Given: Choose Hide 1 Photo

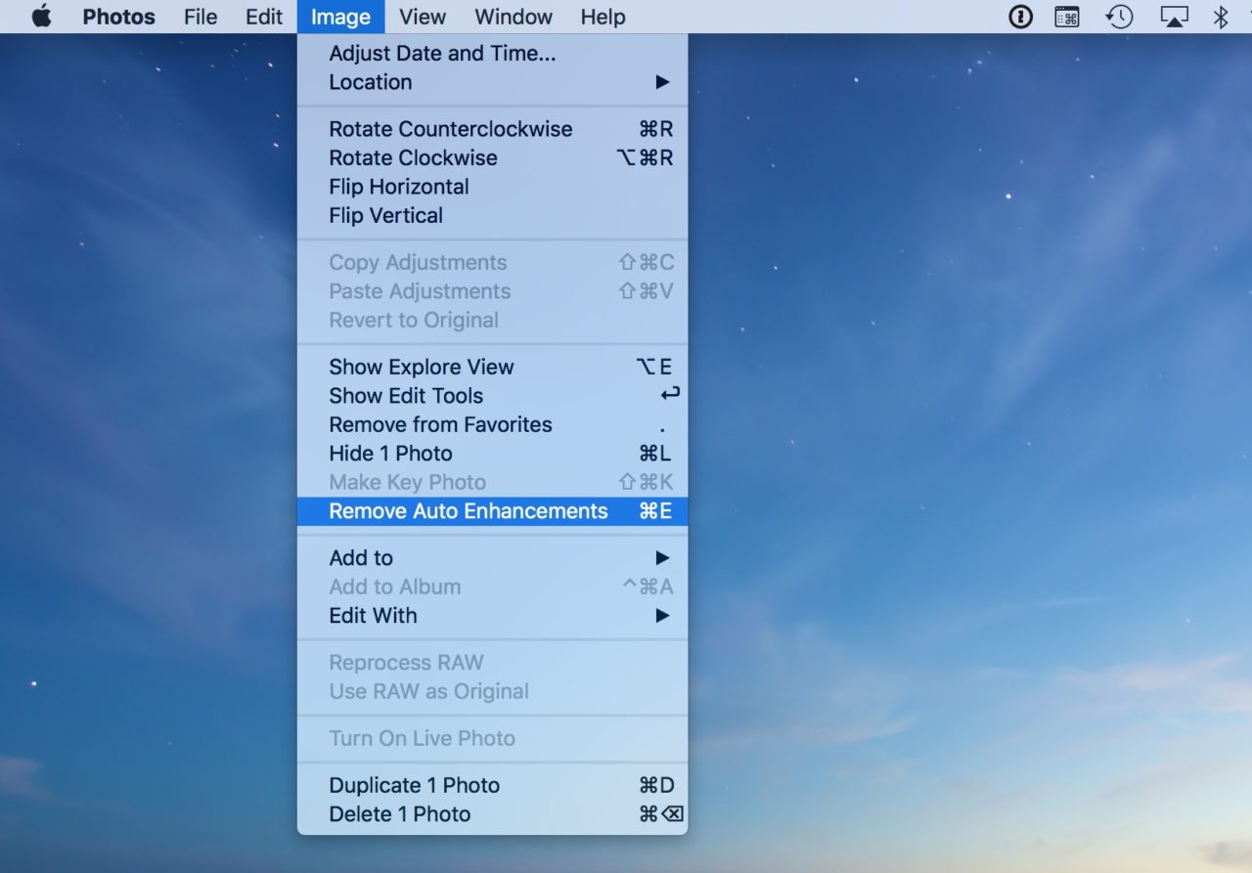Looking at the screenshot, I should click(x=492, y=454).
